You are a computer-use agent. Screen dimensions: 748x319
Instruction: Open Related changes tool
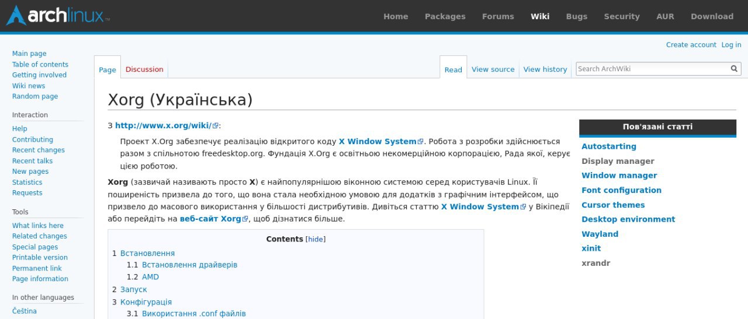[40, 236]
